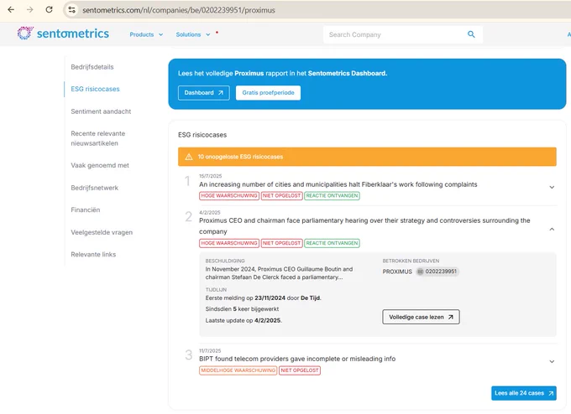Open the Products dropdown menu
The height and width of the screenshot is (414, 571).
[146, 34]
